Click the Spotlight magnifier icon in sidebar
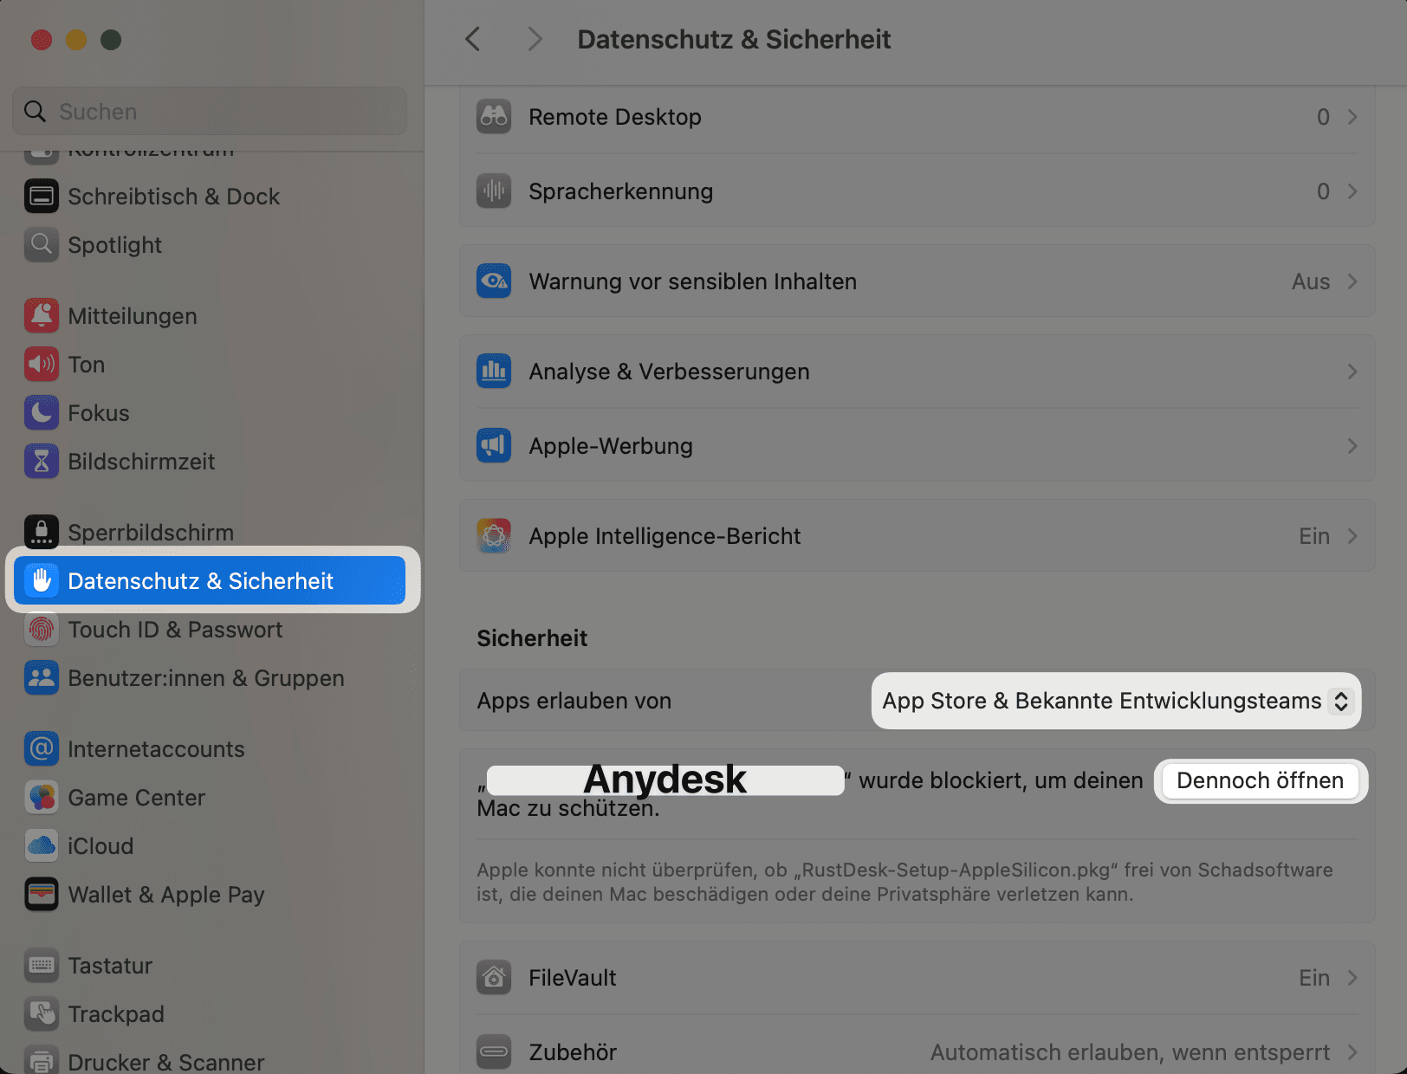The width and height of the screenshot is (1407, 1074). [42, 245]
